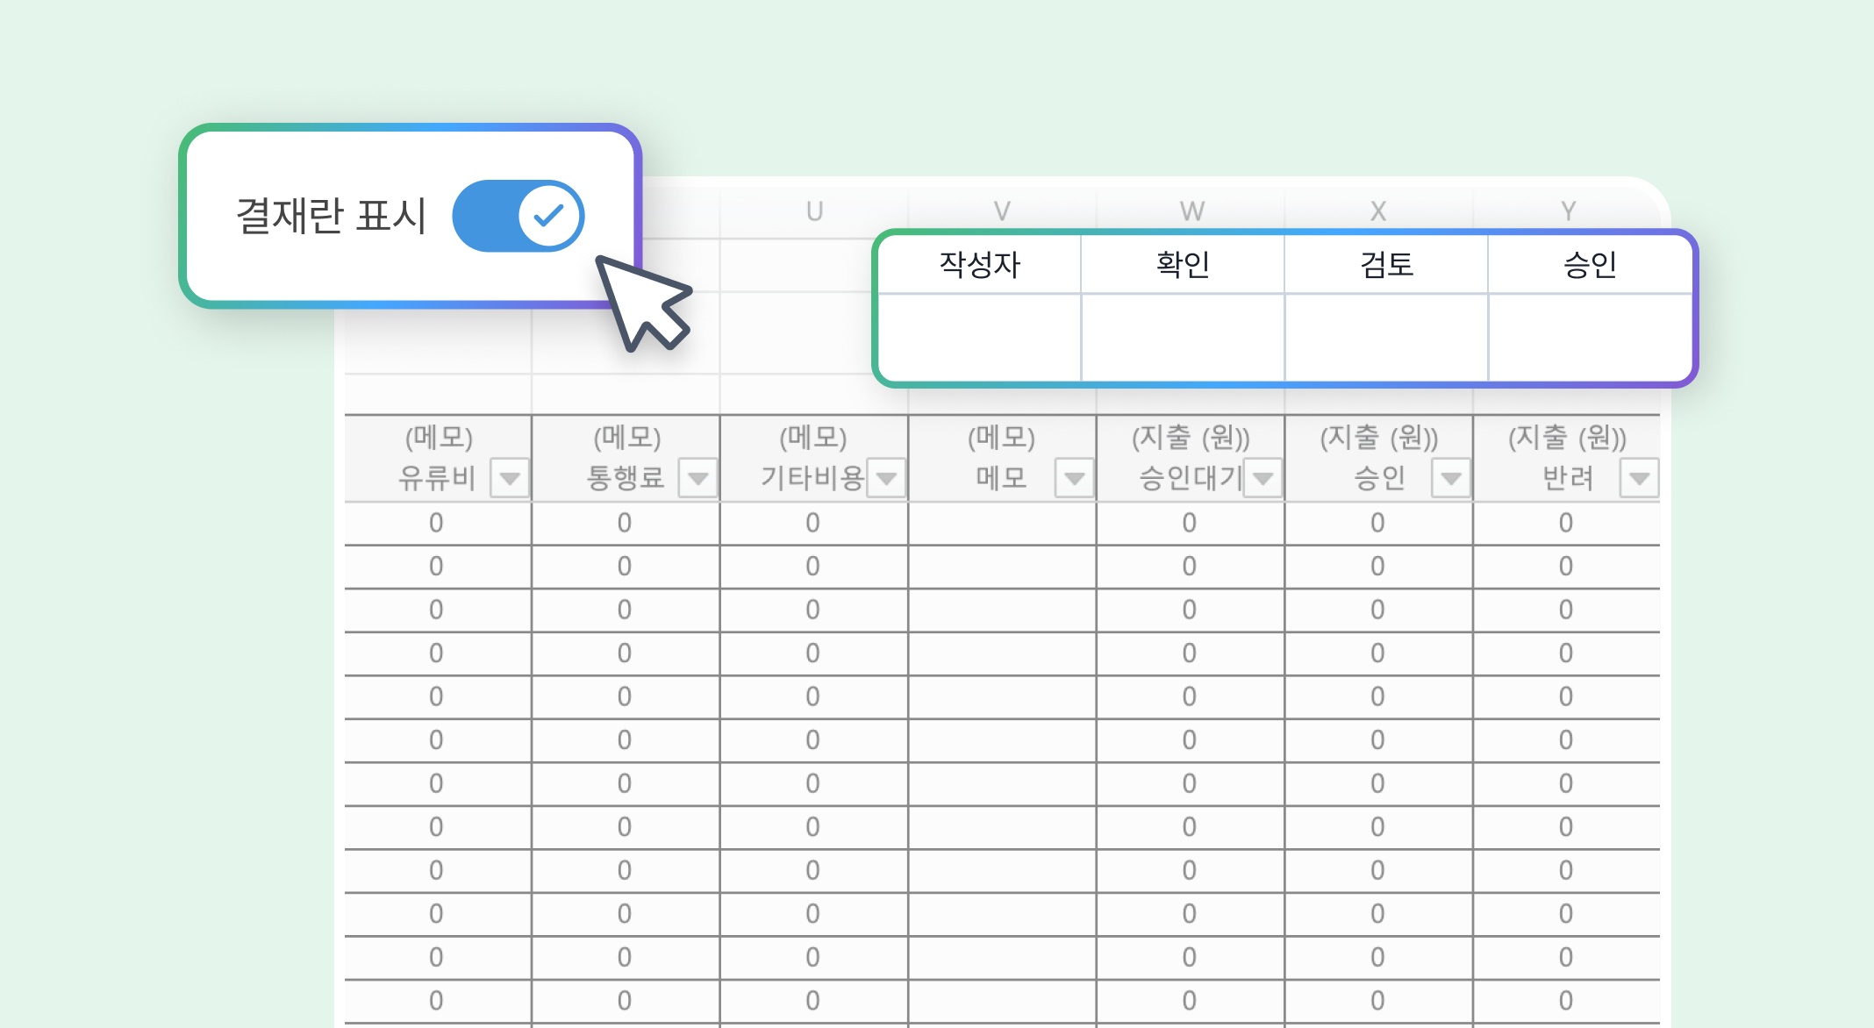Select the (메모) 유류비 header cell
The image size is (1874, 1028).
tap(438, 458)
